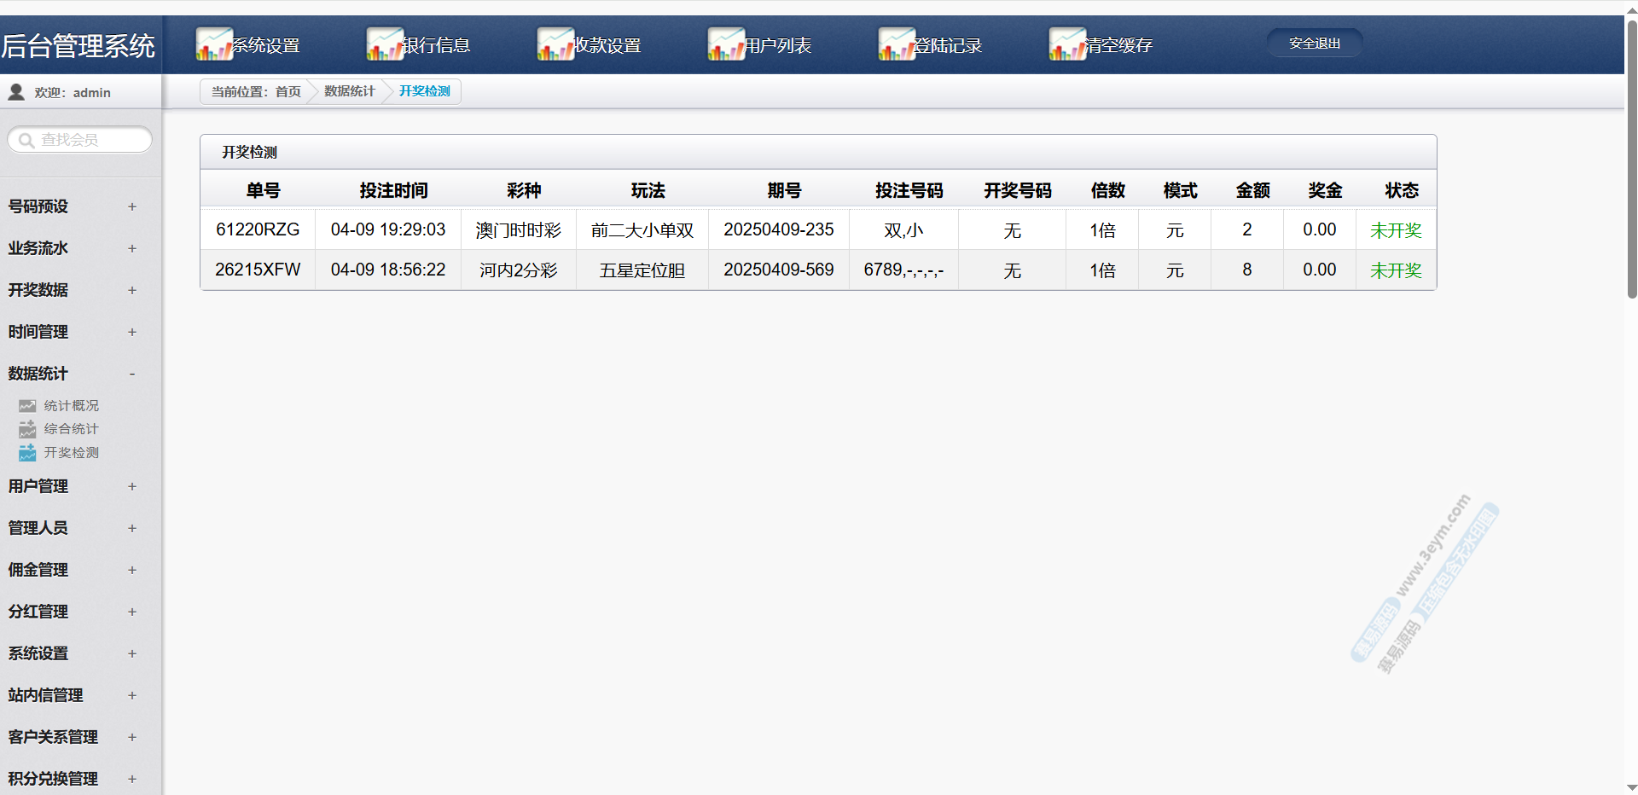Click the 综合统计 sidebar icon
The image size is (1638, 795).
[x=27, y=429]
